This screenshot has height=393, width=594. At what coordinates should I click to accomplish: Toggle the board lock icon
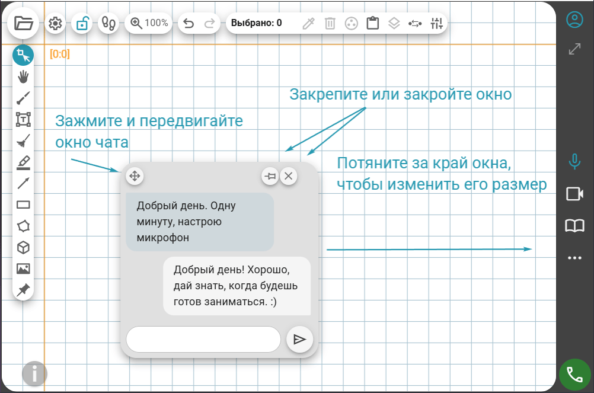click(82, 24)
